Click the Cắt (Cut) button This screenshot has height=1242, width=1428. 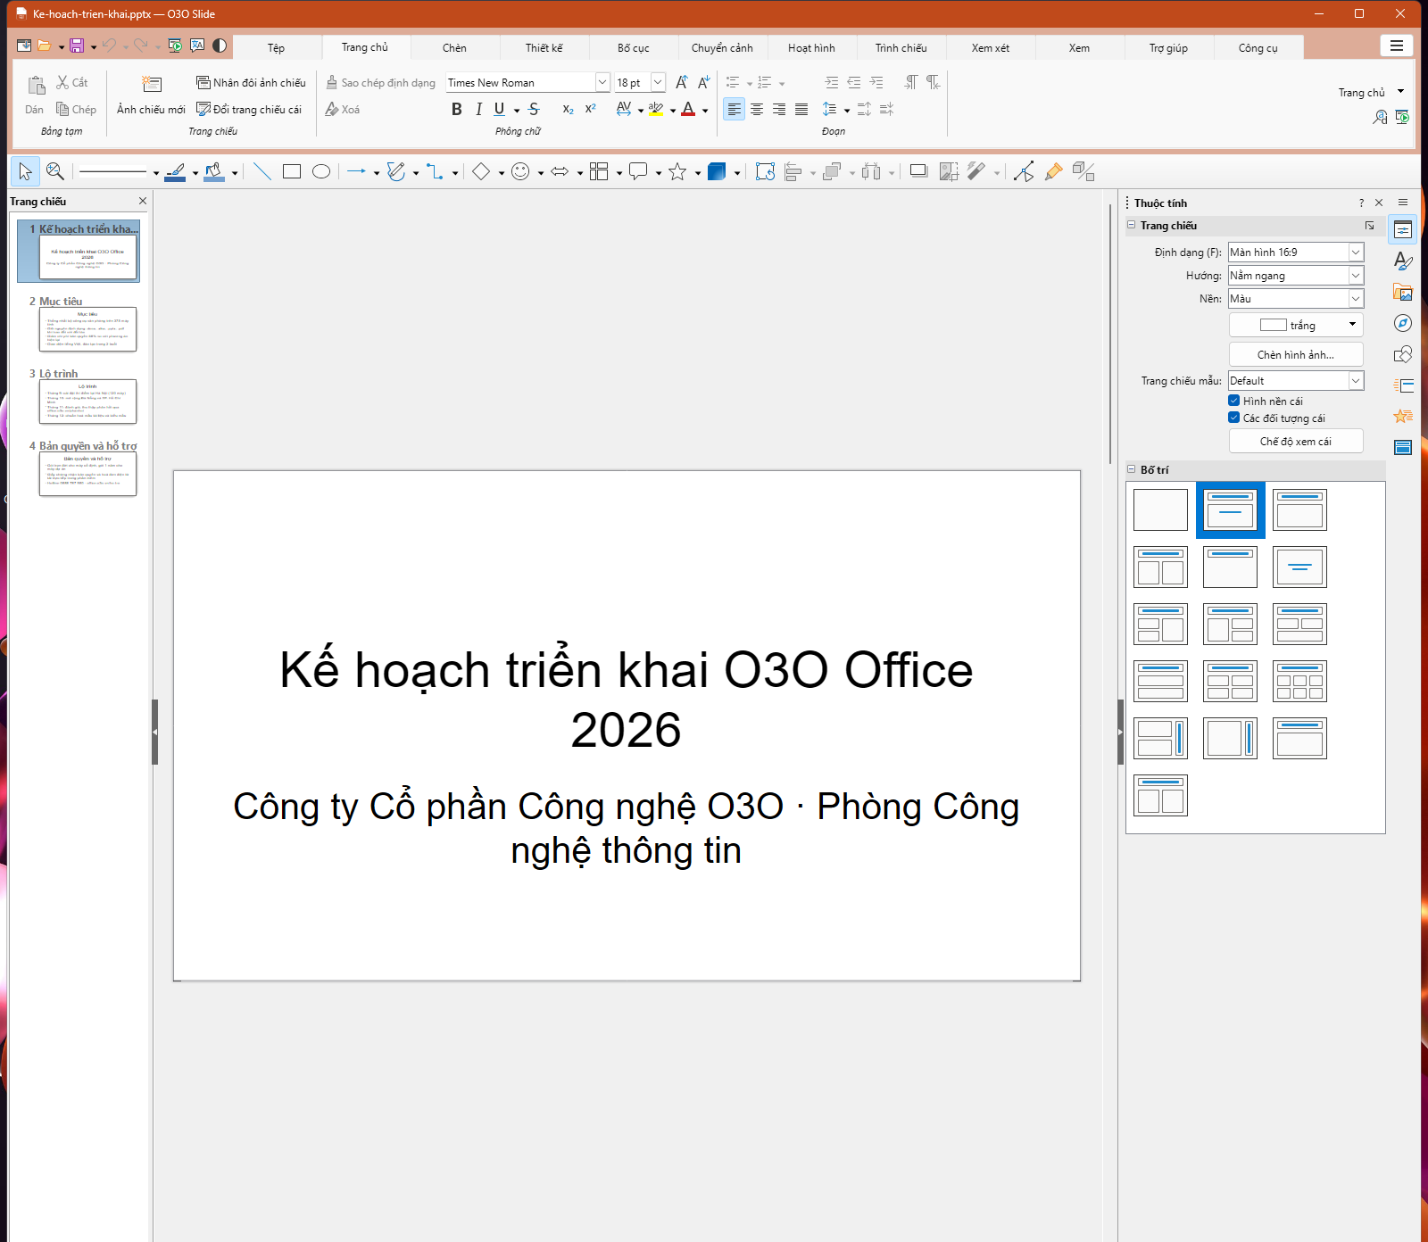coord(72,82)
